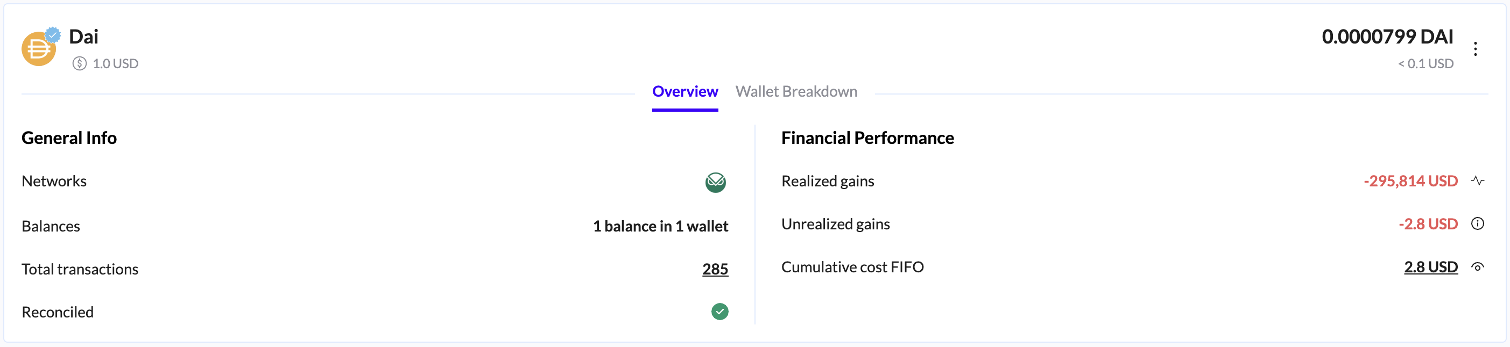Click the unrealized gains info icon
The height and width of the screenshot is (347, 1510).
coord(1477,223)
